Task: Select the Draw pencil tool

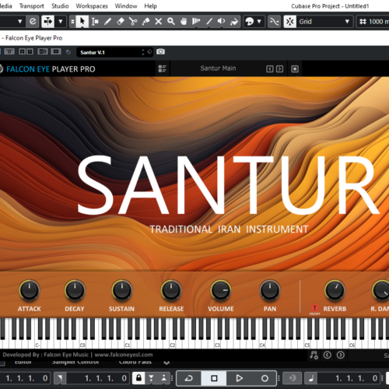Action: point(107,22)
